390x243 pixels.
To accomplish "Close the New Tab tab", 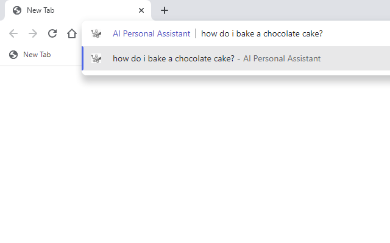I will (141, 10).
